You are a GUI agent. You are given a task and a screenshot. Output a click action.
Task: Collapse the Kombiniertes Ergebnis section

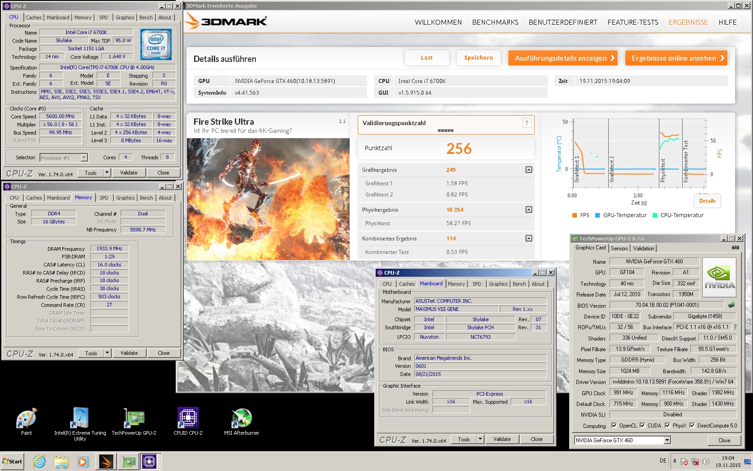(529, 238)
